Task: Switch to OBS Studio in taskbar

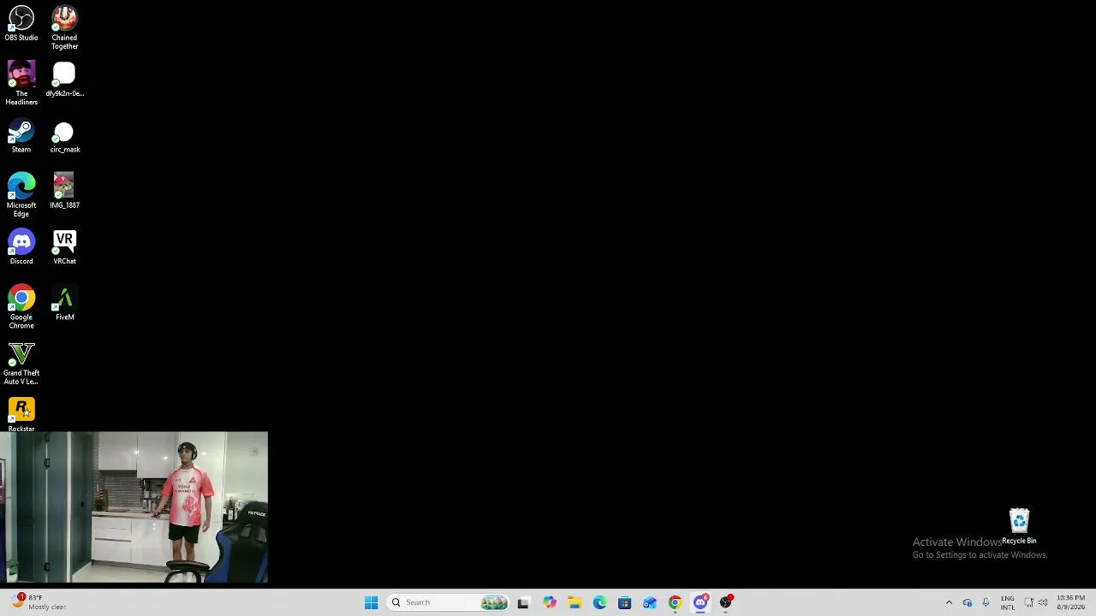Action: click(725, 602)
